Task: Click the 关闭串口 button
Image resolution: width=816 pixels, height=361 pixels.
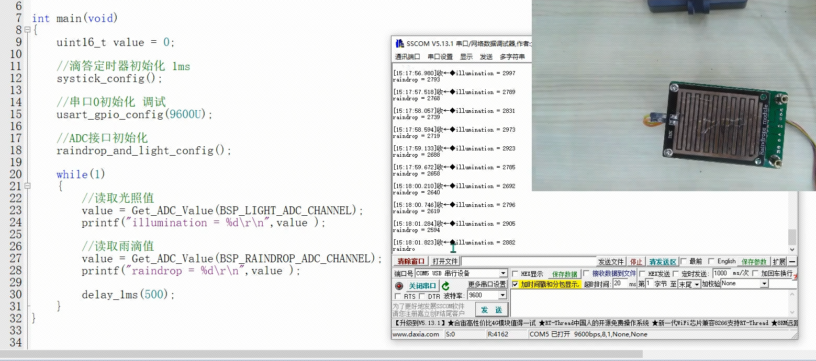Action: click(422, 286)
